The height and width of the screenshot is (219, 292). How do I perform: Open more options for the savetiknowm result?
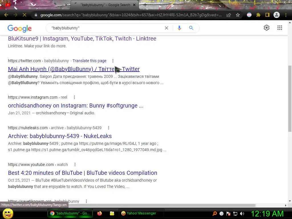pyautogui.click(x=86, y=201)
